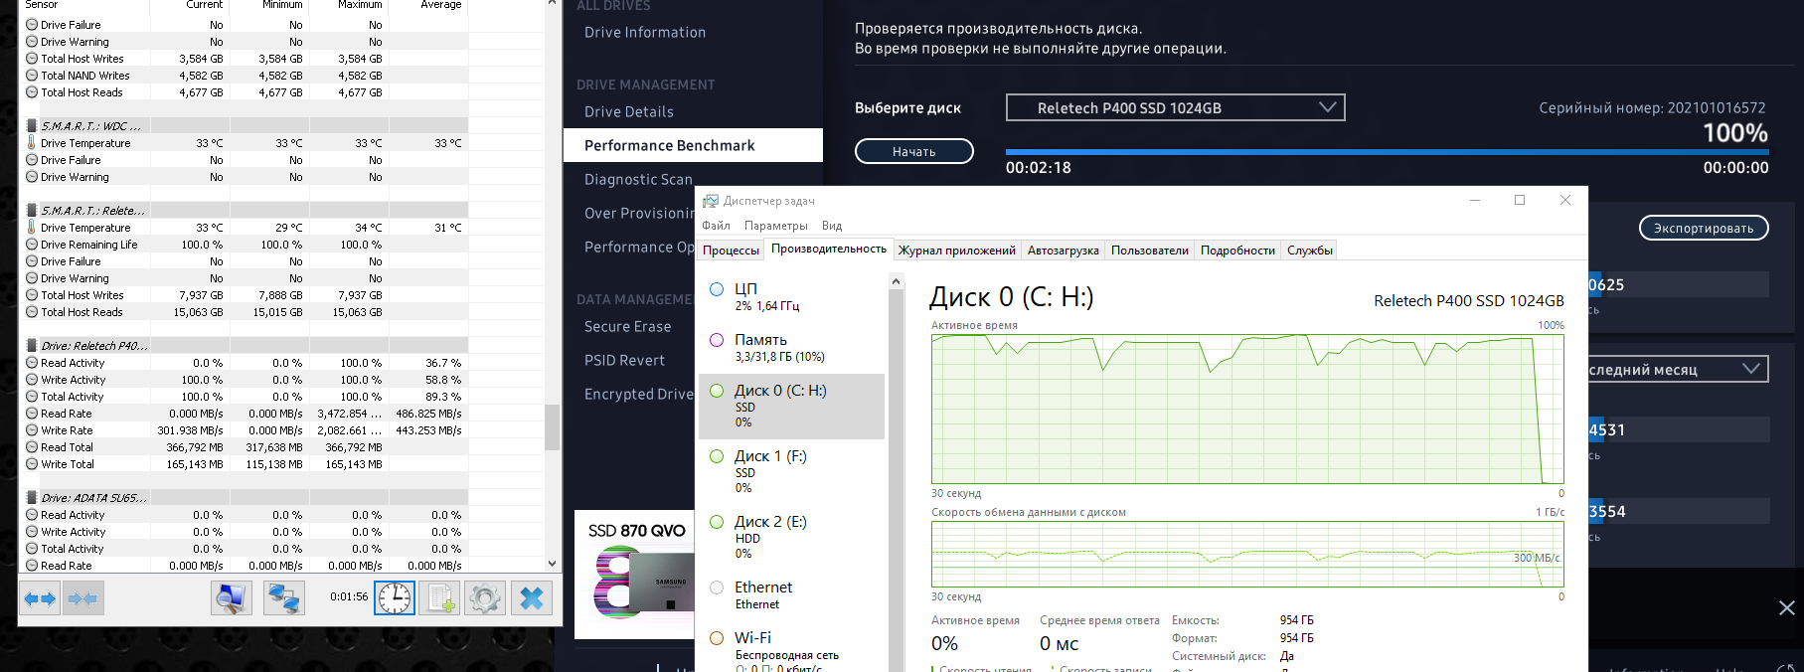This screenshot has height=672, width=1804.
Task: Open Diagnostic Scan in the sidebar
Action: pos(638,179)
